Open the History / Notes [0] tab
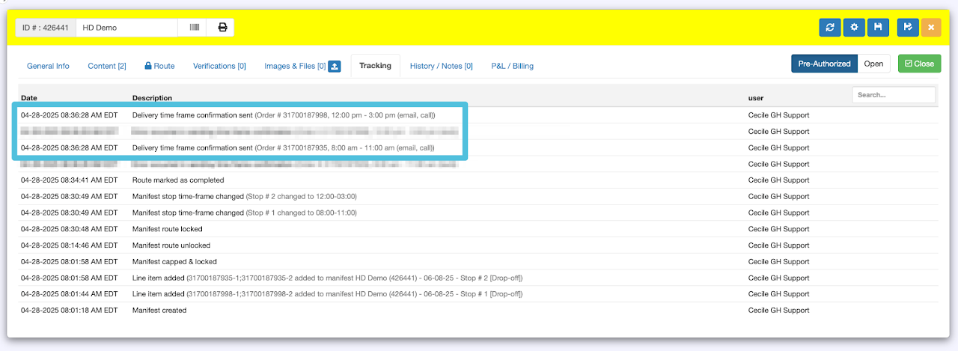Screen dimensions: 958x351 (441, 66)
